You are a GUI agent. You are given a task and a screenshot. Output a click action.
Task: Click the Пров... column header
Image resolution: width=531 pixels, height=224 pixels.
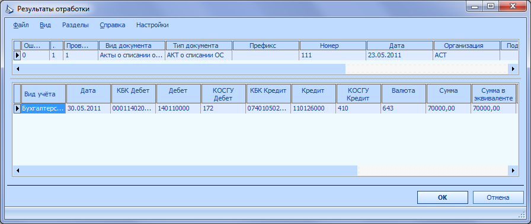pos(81,46)
